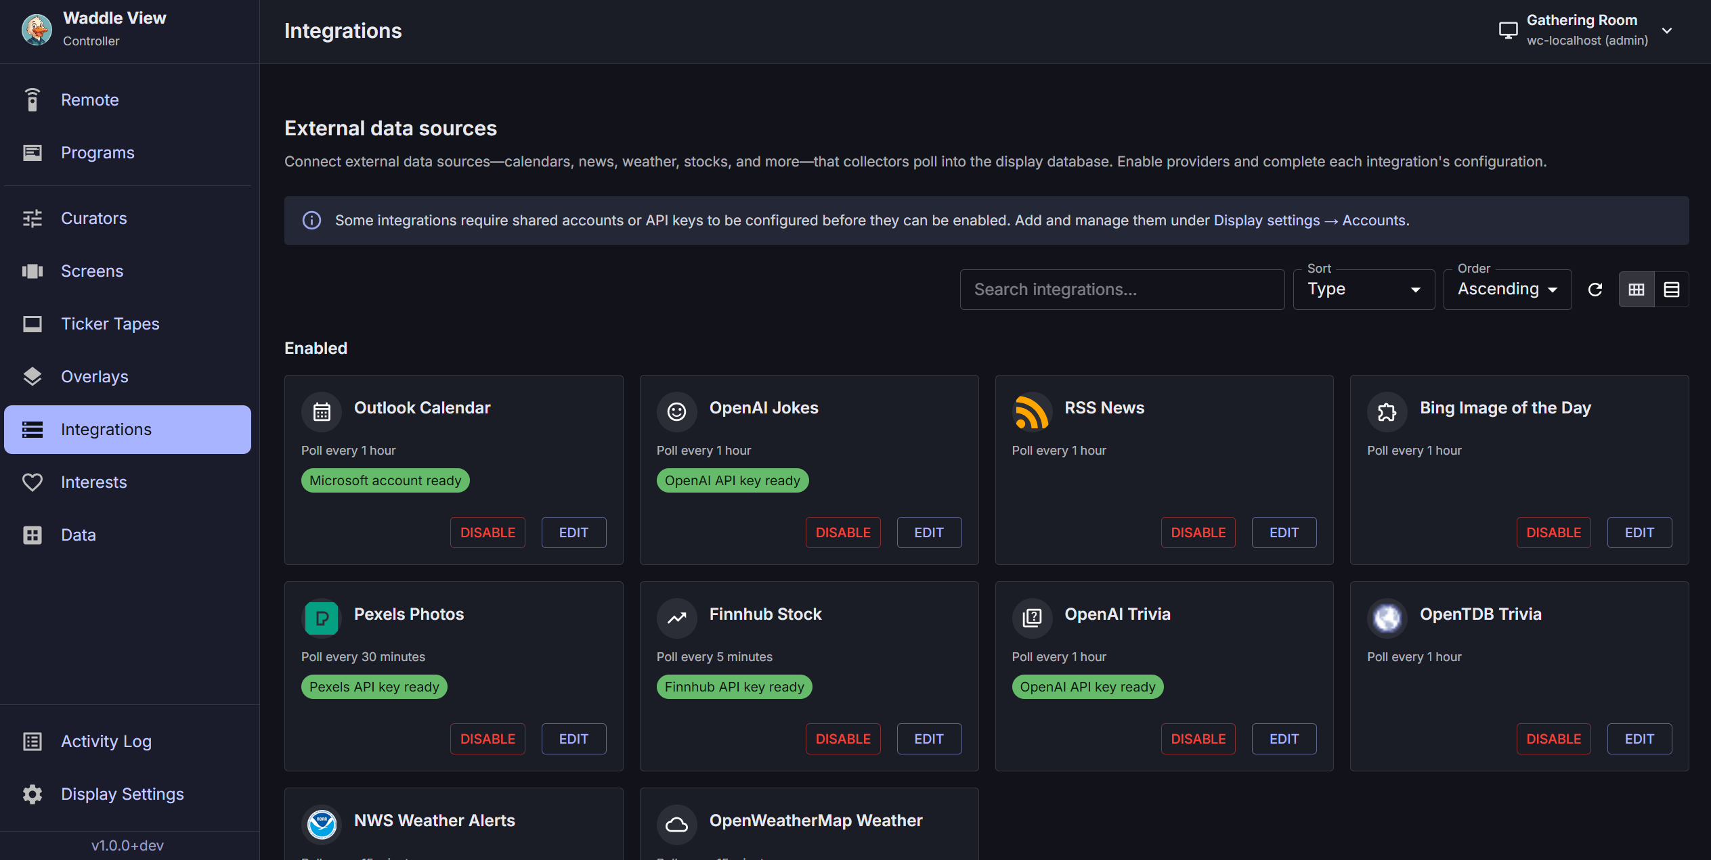1711x860 pixels.
Task: Click the Outlook Calendar icon
Action: tap(322, 411)
